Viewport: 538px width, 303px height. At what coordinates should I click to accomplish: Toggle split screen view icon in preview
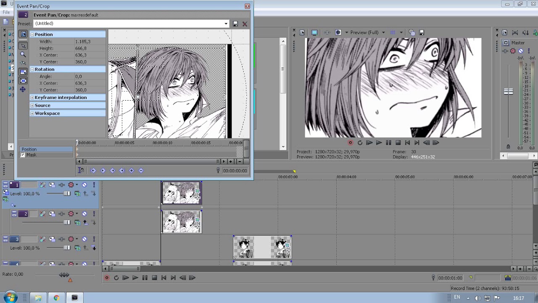tap(338, 32)
